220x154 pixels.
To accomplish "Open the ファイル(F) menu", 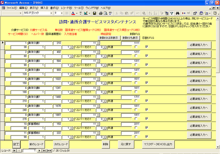I will (x=12, y=8).
